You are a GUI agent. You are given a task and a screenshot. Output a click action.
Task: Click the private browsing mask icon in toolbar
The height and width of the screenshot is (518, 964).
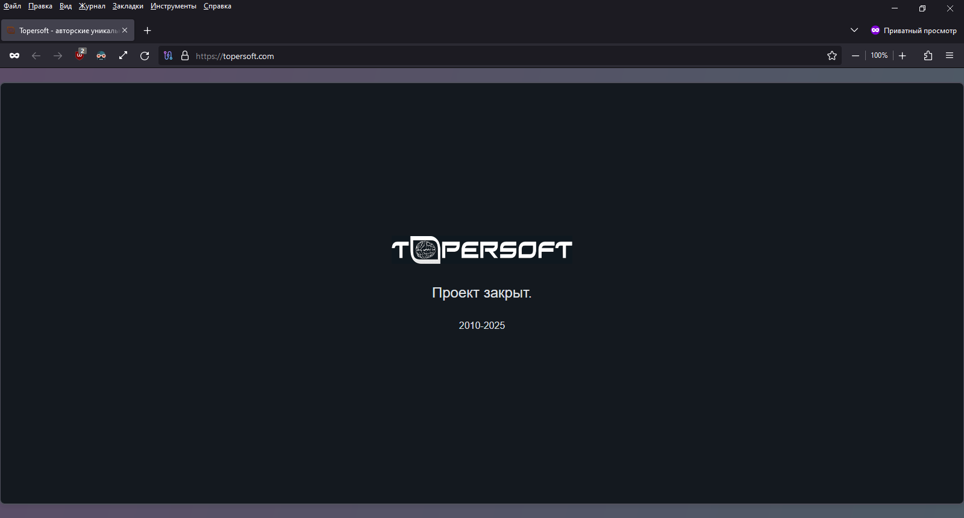[x=14, y=55]
